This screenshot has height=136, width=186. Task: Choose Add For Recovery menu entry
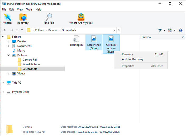click(141, 59)
